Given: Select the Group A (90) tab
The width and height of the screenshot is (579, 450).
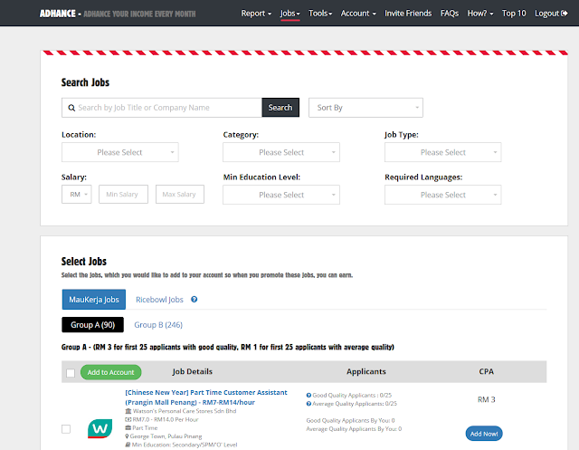Looking at the screenshot, I should coord(92,325).
